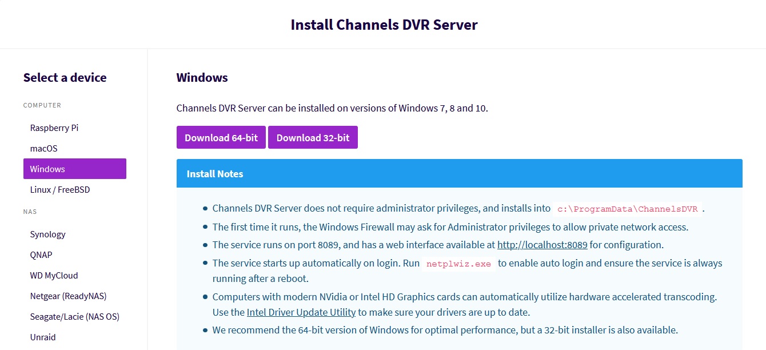This screenshot has height=350, width=766.
Task: Select QNAP under the NAS section
Action: (x=41, y=255)
